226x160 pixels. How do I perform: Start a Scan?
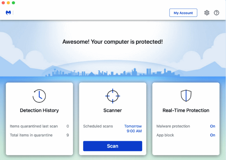pyautogui.click(x=112, y=146)
